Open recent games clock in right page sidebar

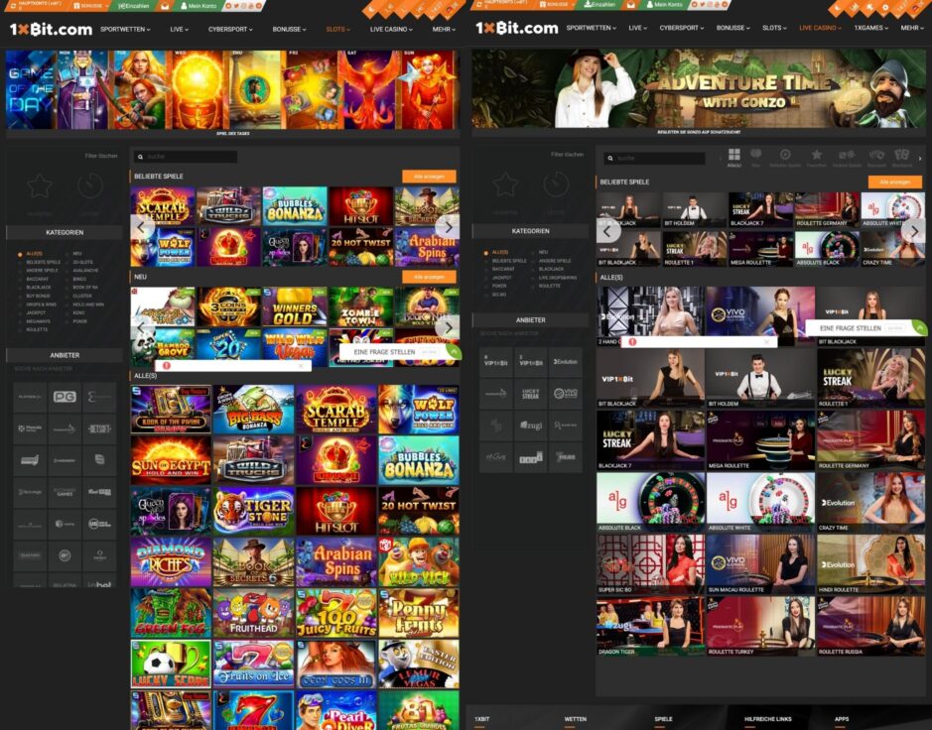click(x=556, y=184)
